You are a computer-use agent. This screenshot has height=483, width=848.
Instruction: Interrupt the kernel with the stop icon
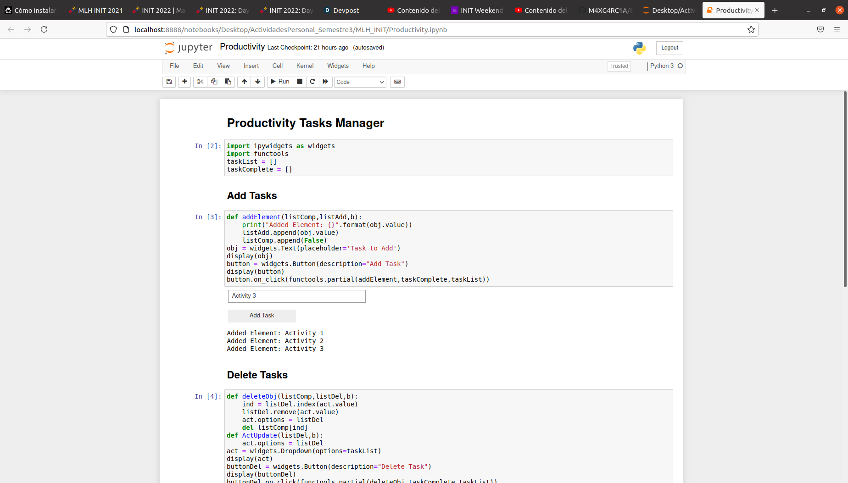coord(300,82)
